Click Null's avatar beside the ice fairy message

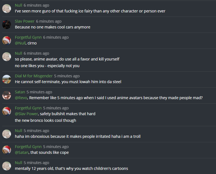(7, 8)
